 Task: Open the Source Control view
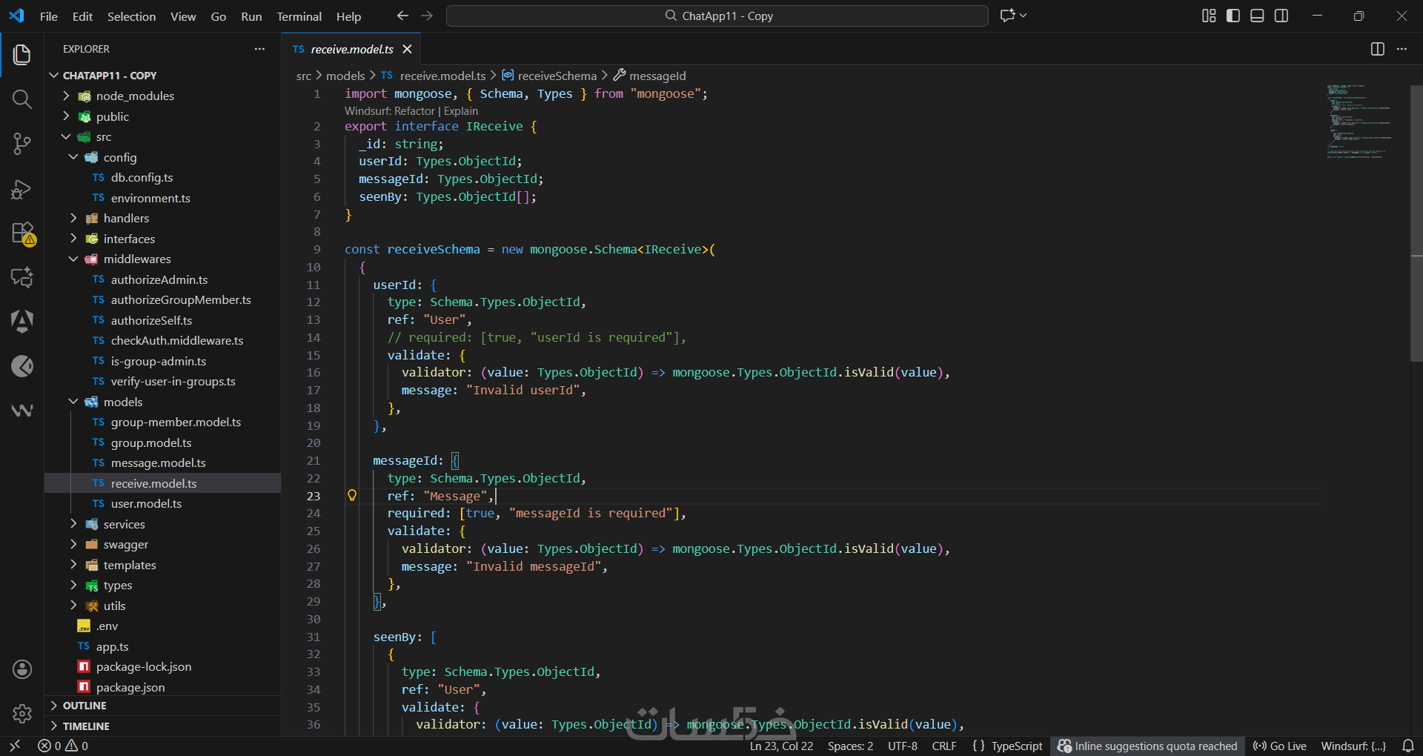coord(22,144)
